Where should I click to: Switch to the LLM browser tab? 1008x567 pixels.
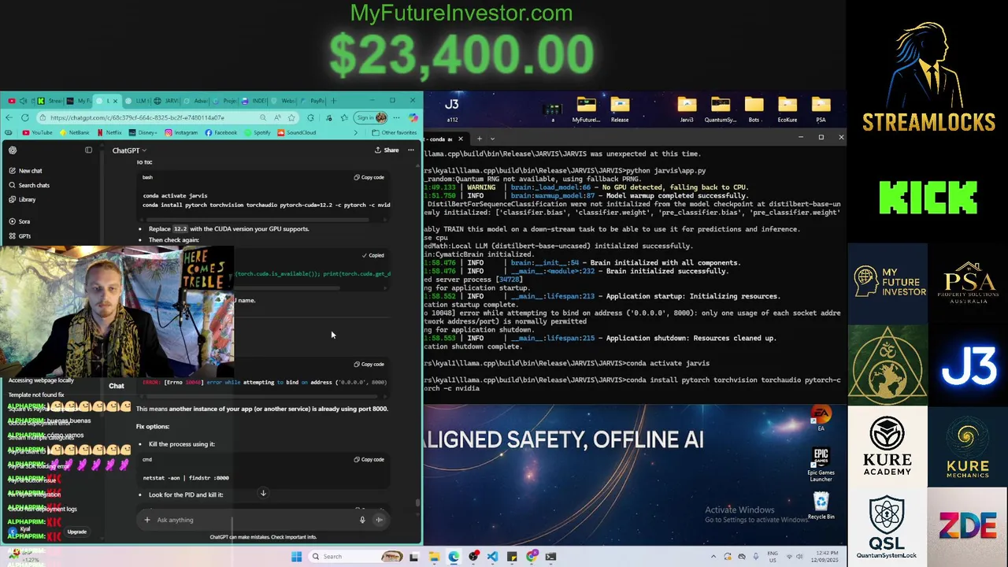(x=137, y=101)
